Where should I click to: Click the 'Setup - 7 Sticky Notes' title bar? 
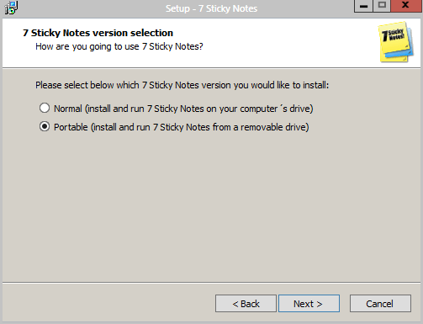211,8
